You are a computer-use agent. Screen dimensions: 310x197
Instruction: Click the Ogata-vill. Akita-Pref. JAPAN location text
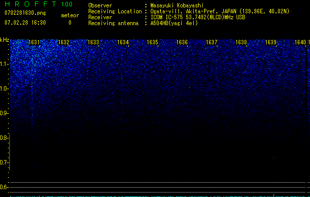[220, 11]
